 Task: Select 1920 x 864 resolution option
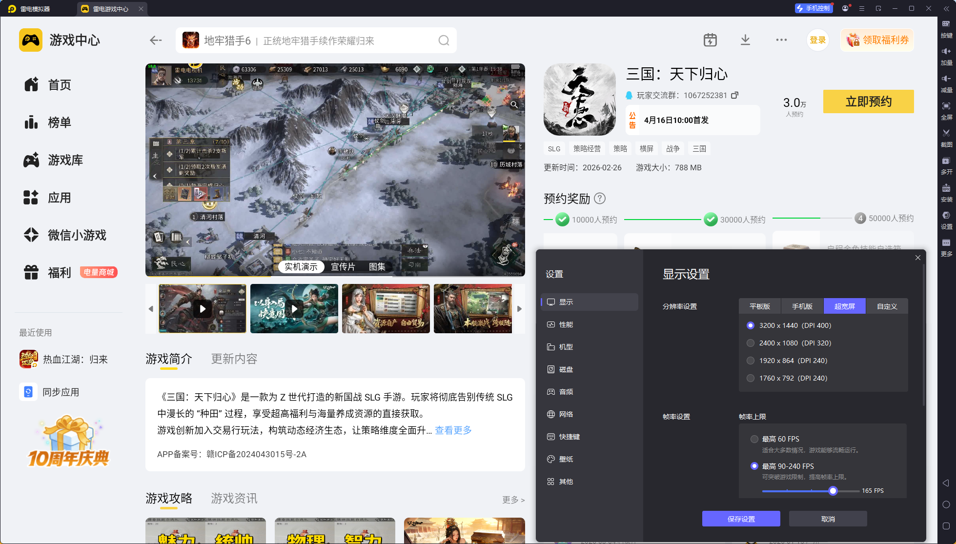(751, 361)
